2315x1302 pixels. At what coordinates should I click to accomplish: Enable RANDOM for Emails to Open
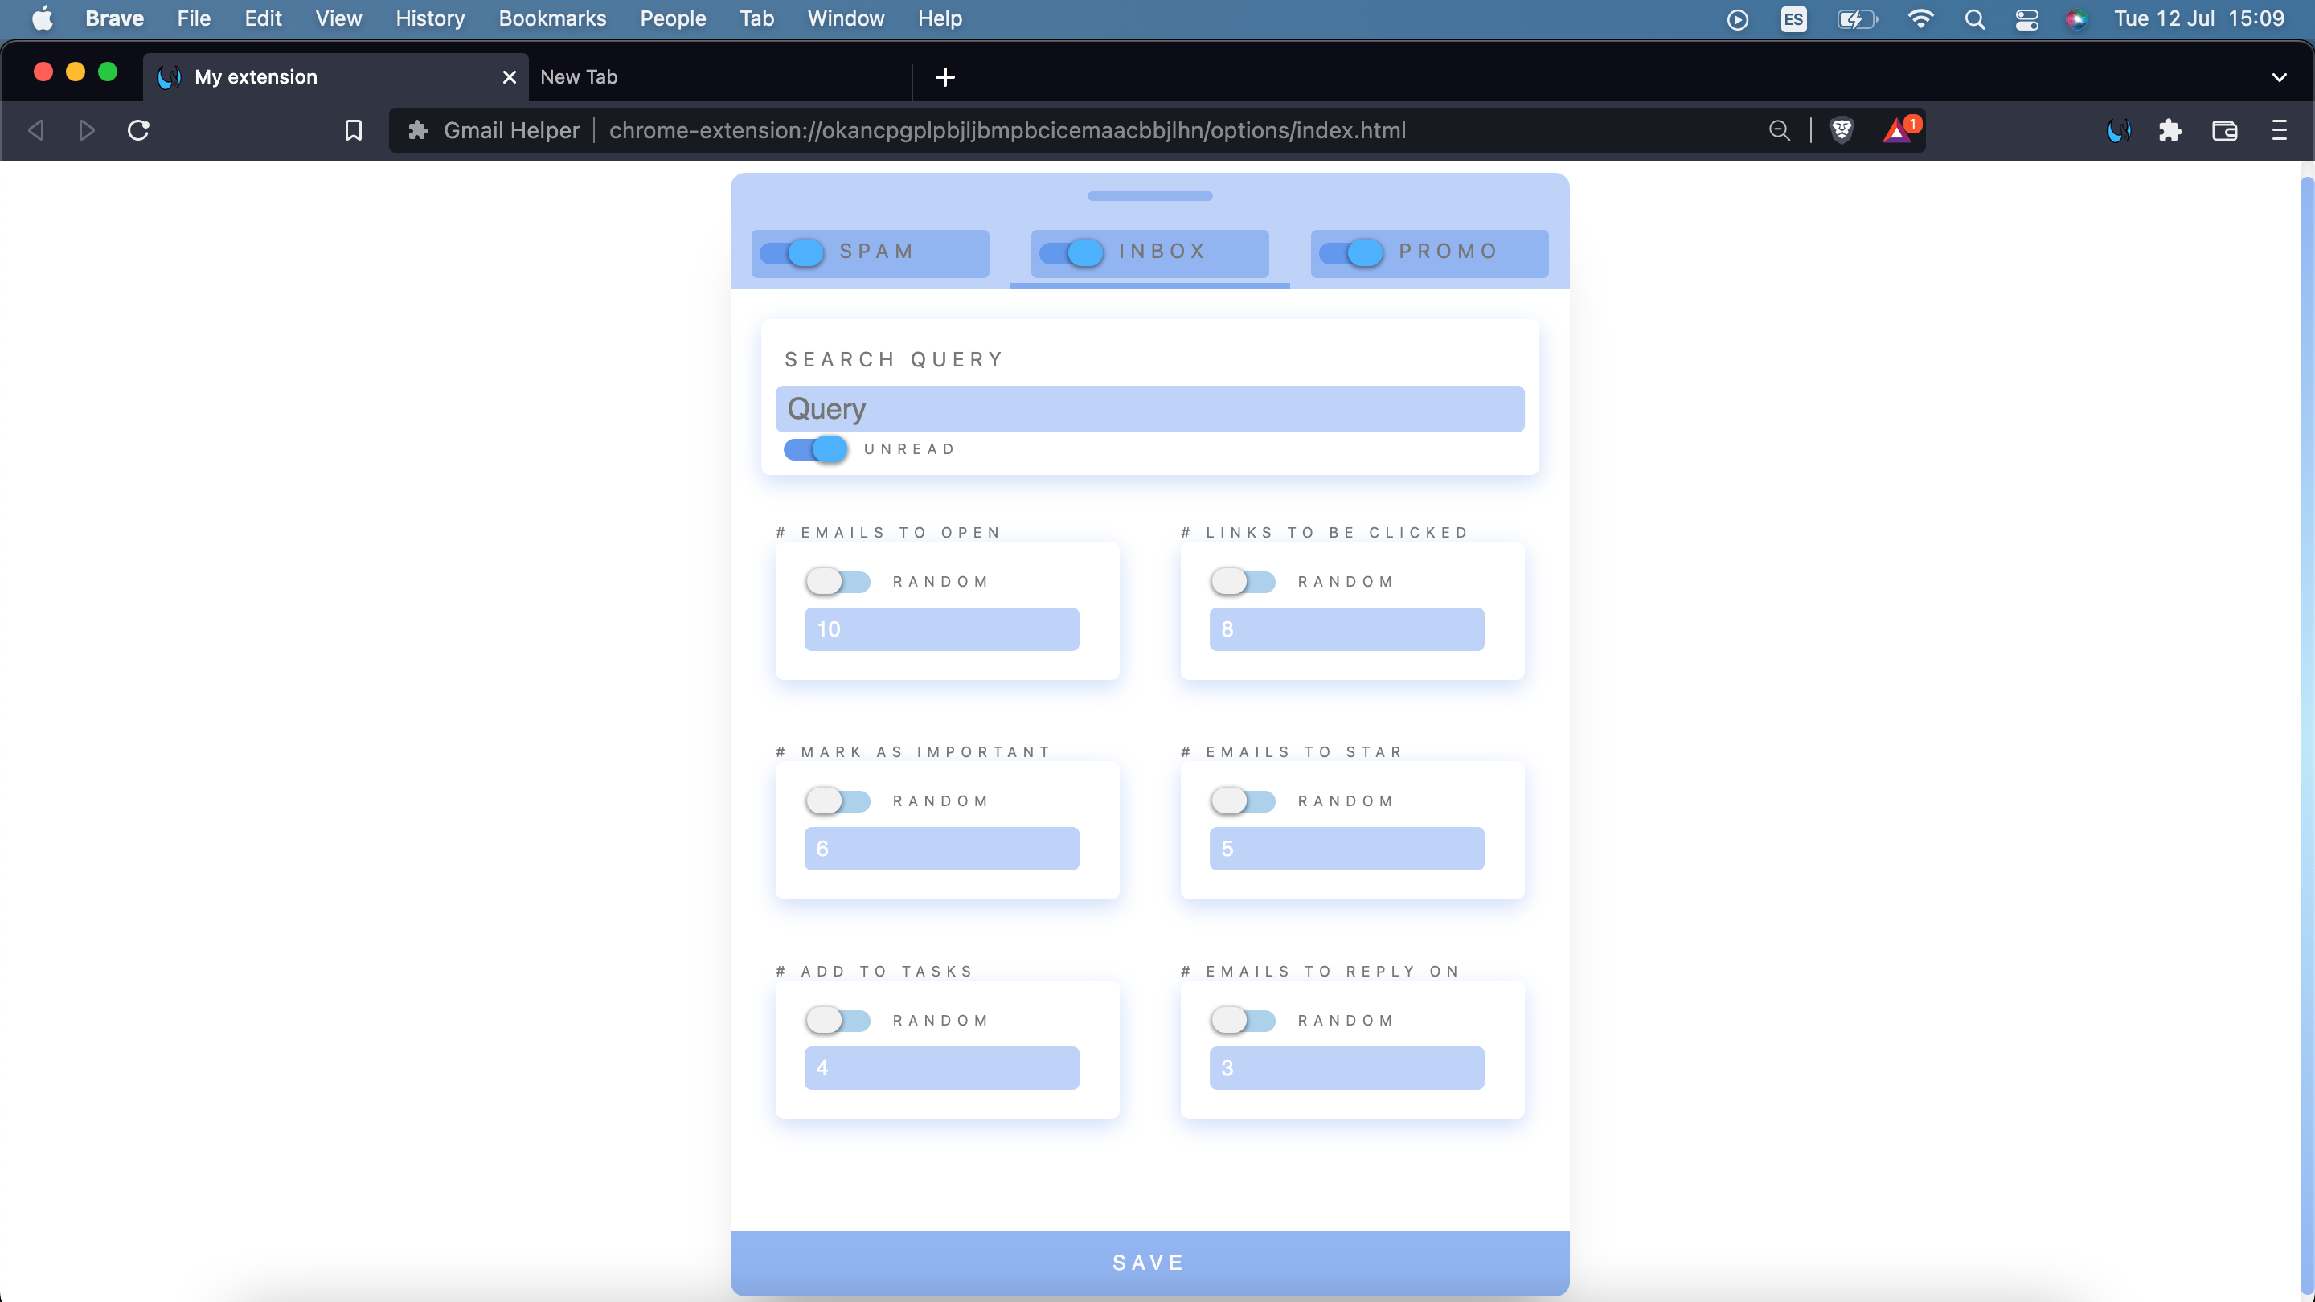click(x=838, y=581)
